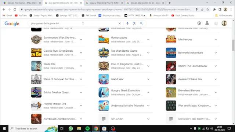Open the Chrome extensions puzzle icon
Screen dimensions: 235x132
point(214,10)
